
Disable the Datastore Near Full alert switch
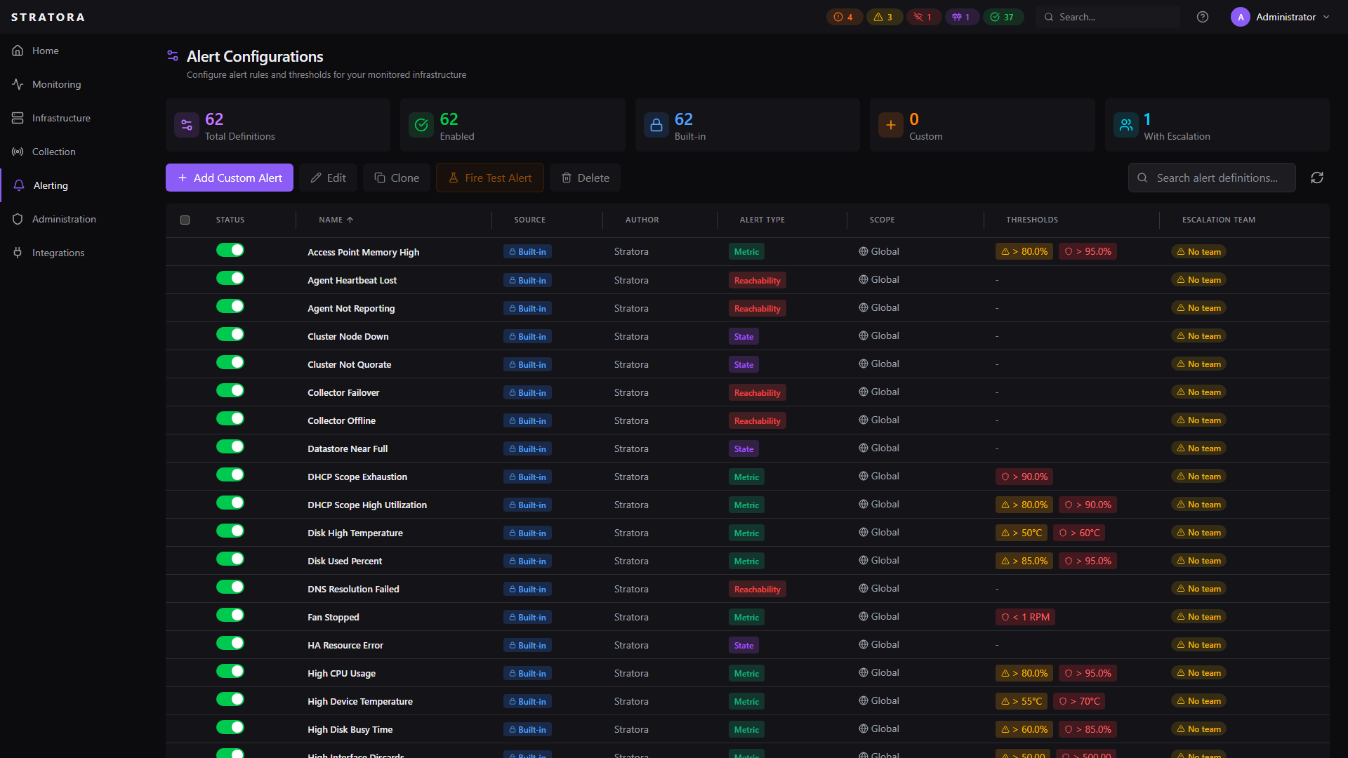point(230,446)
